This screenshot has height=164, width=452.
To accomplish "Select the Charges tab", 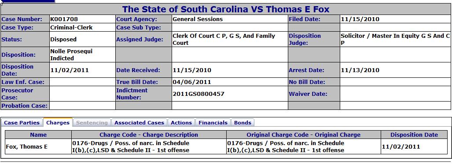I will tap(58, 123).
